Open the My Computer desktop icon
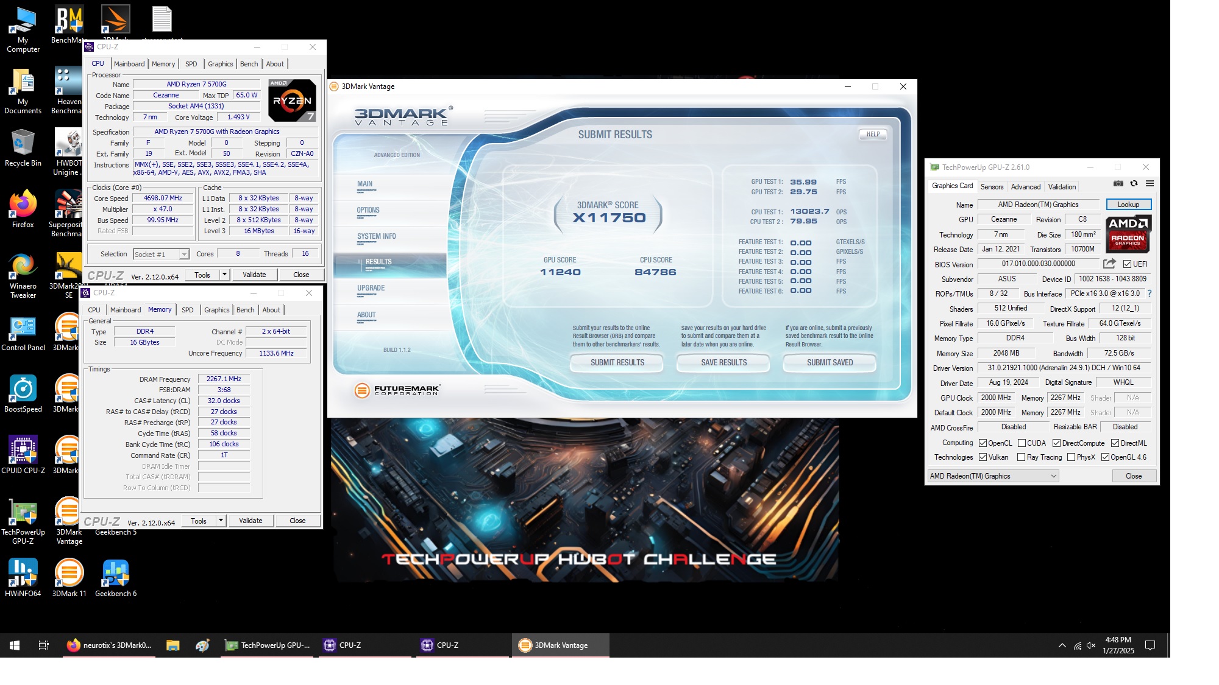Viewport: 1219px width, 685px height. pyautogui.click(x=23, y=30)
